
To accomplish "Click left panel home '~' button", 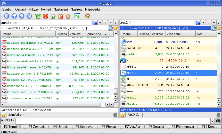I will (111, 23).
